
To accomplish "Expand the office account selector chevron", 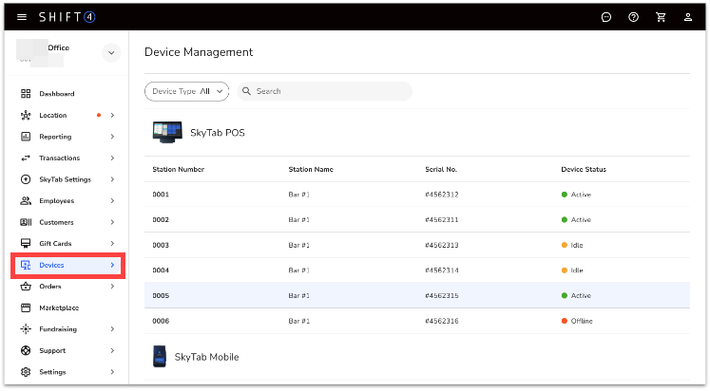I will click(x=111, y=54).
